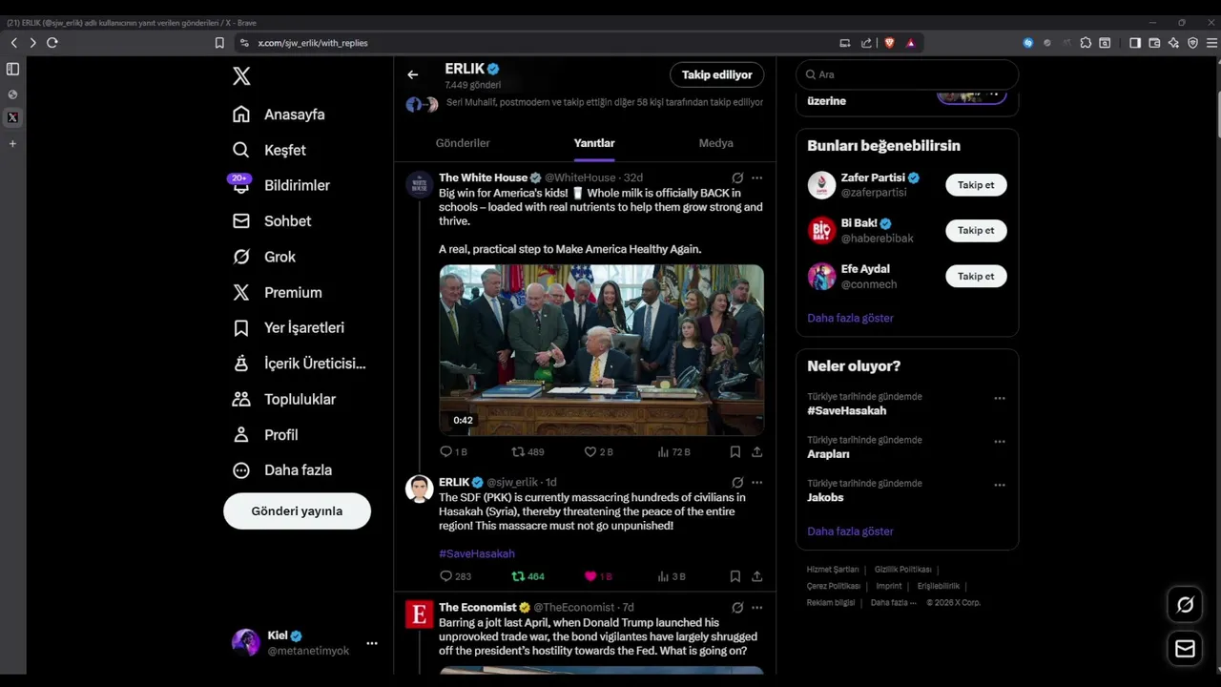Bookmark the ERLIK post
The height and width of the screenshot is (687, 1221).
click(x=735, y=576)
